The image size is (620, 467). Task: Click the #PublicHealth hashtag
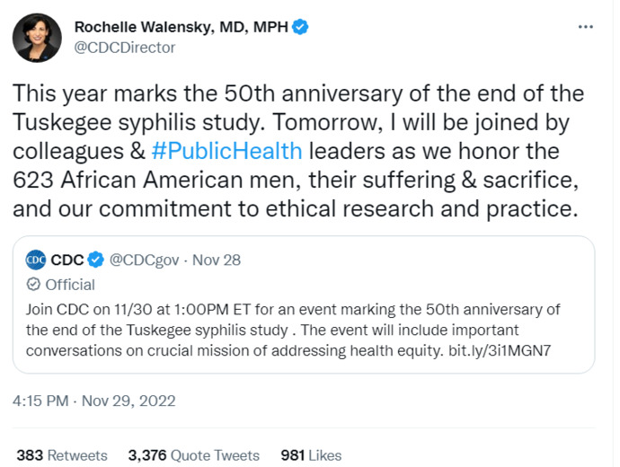click(x=227, y=151)
